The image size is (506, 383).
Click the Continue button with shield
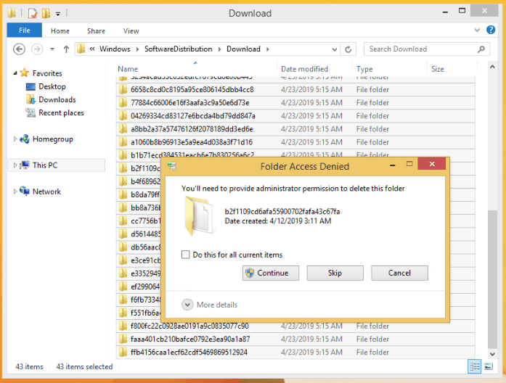[271, 273]
